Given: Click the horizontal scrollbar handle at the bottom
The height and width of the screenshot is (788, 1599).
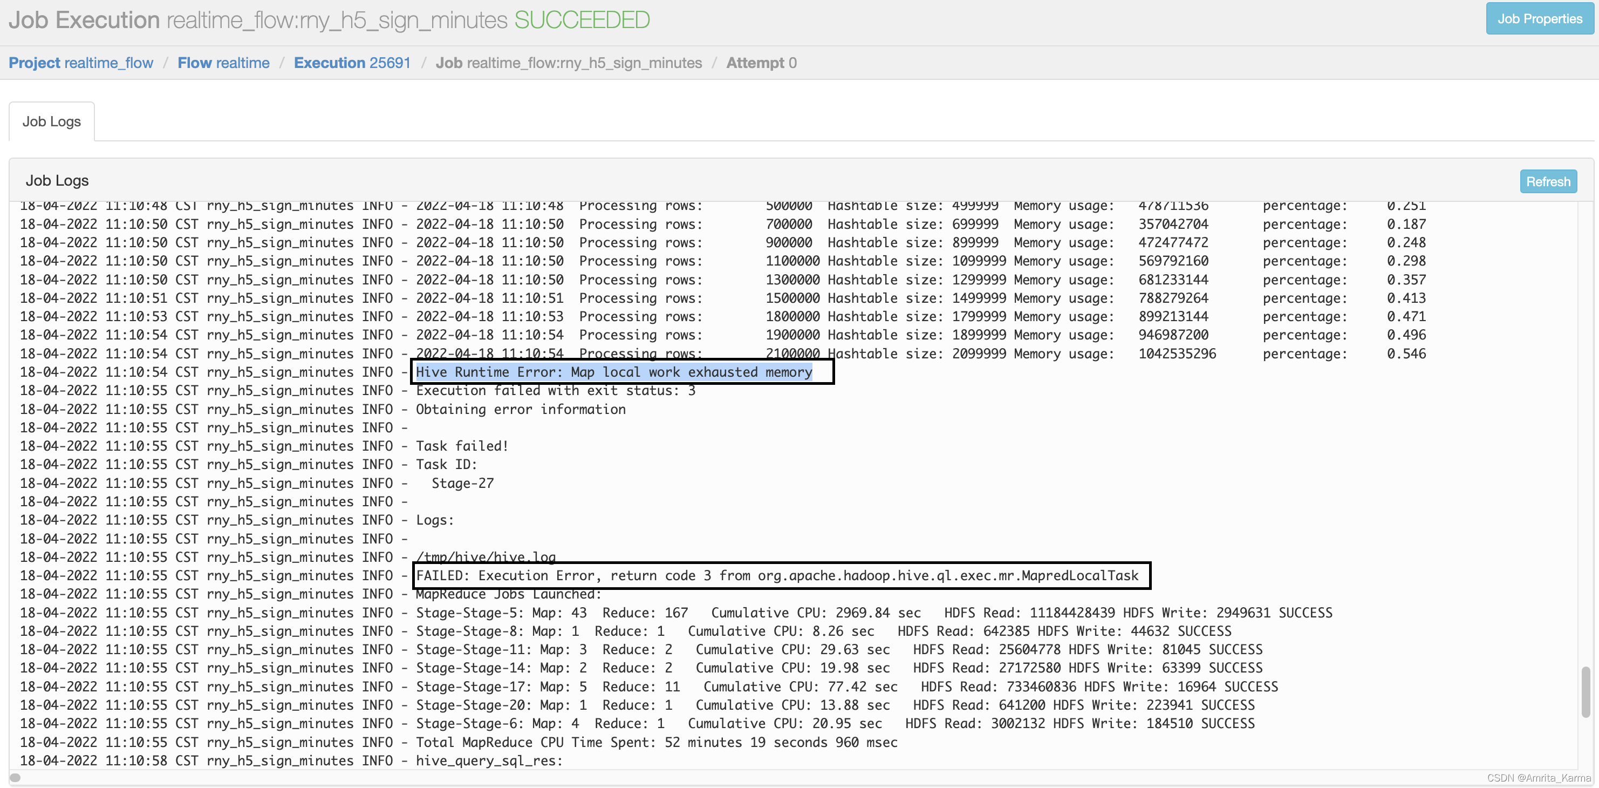Looking at the screenshot, I should click(16, 777).
